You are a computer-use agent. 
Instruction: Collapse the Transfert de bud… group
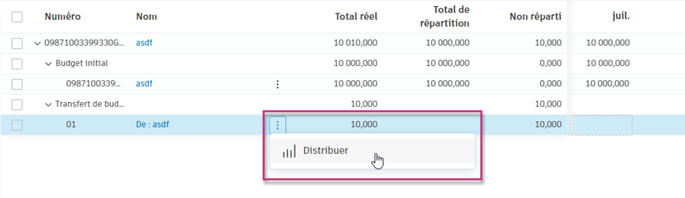[x=48, y=105]
